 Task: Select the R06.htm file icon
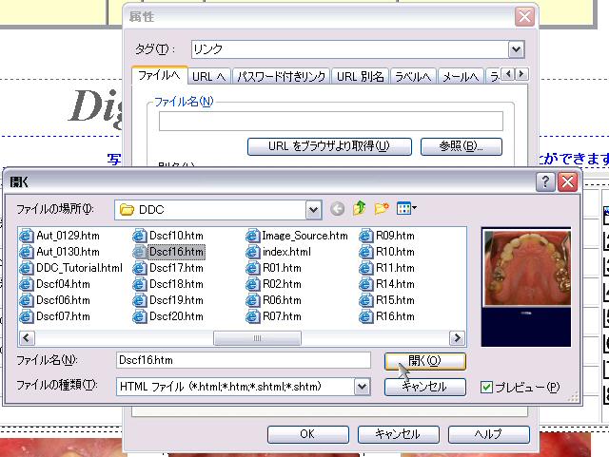coord(252,300)
